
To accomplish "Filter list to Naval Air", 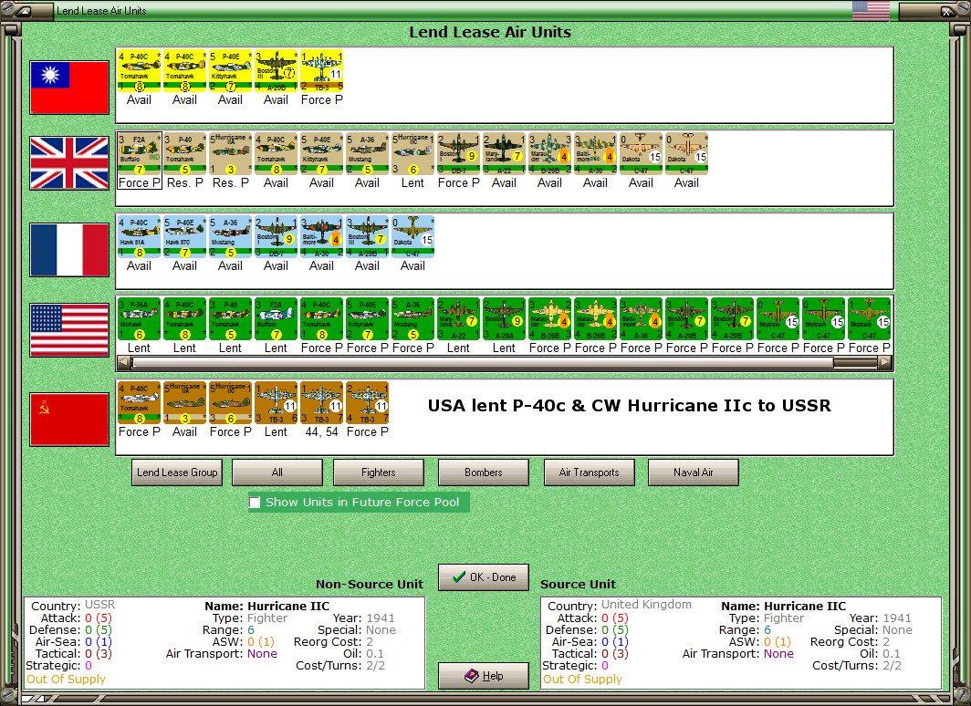I will pos(693,472).
